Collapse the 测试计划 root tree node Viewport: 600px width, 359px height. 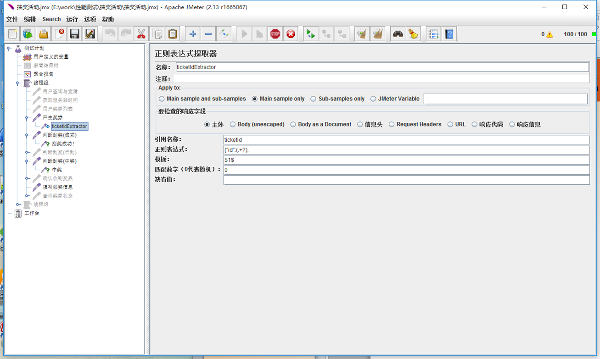(x=9, y=48)
